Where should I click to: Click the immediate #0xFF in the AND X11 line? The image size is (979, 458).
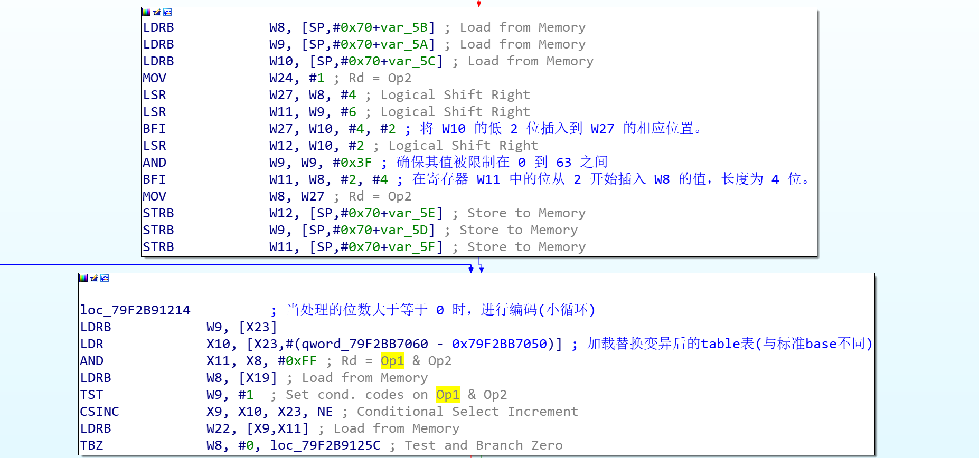coord(297,361)
